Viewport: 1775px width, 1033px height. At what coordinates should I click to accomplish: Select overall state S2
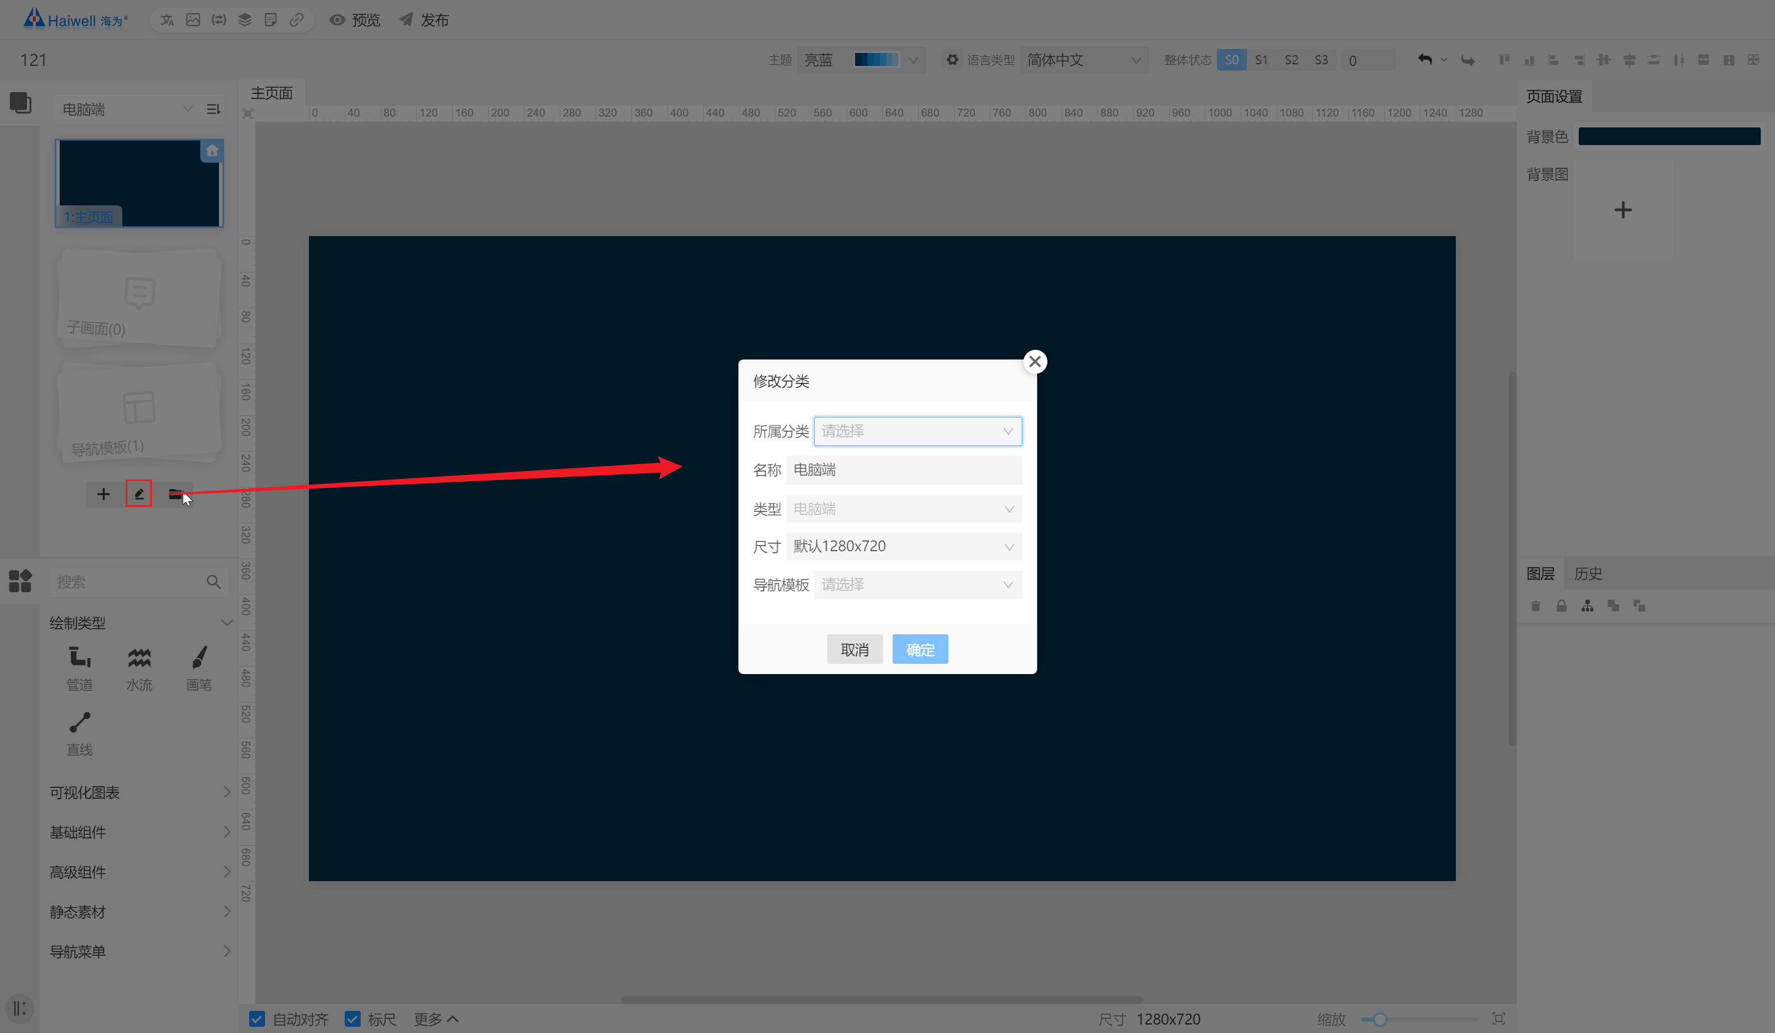[1291, 60]
